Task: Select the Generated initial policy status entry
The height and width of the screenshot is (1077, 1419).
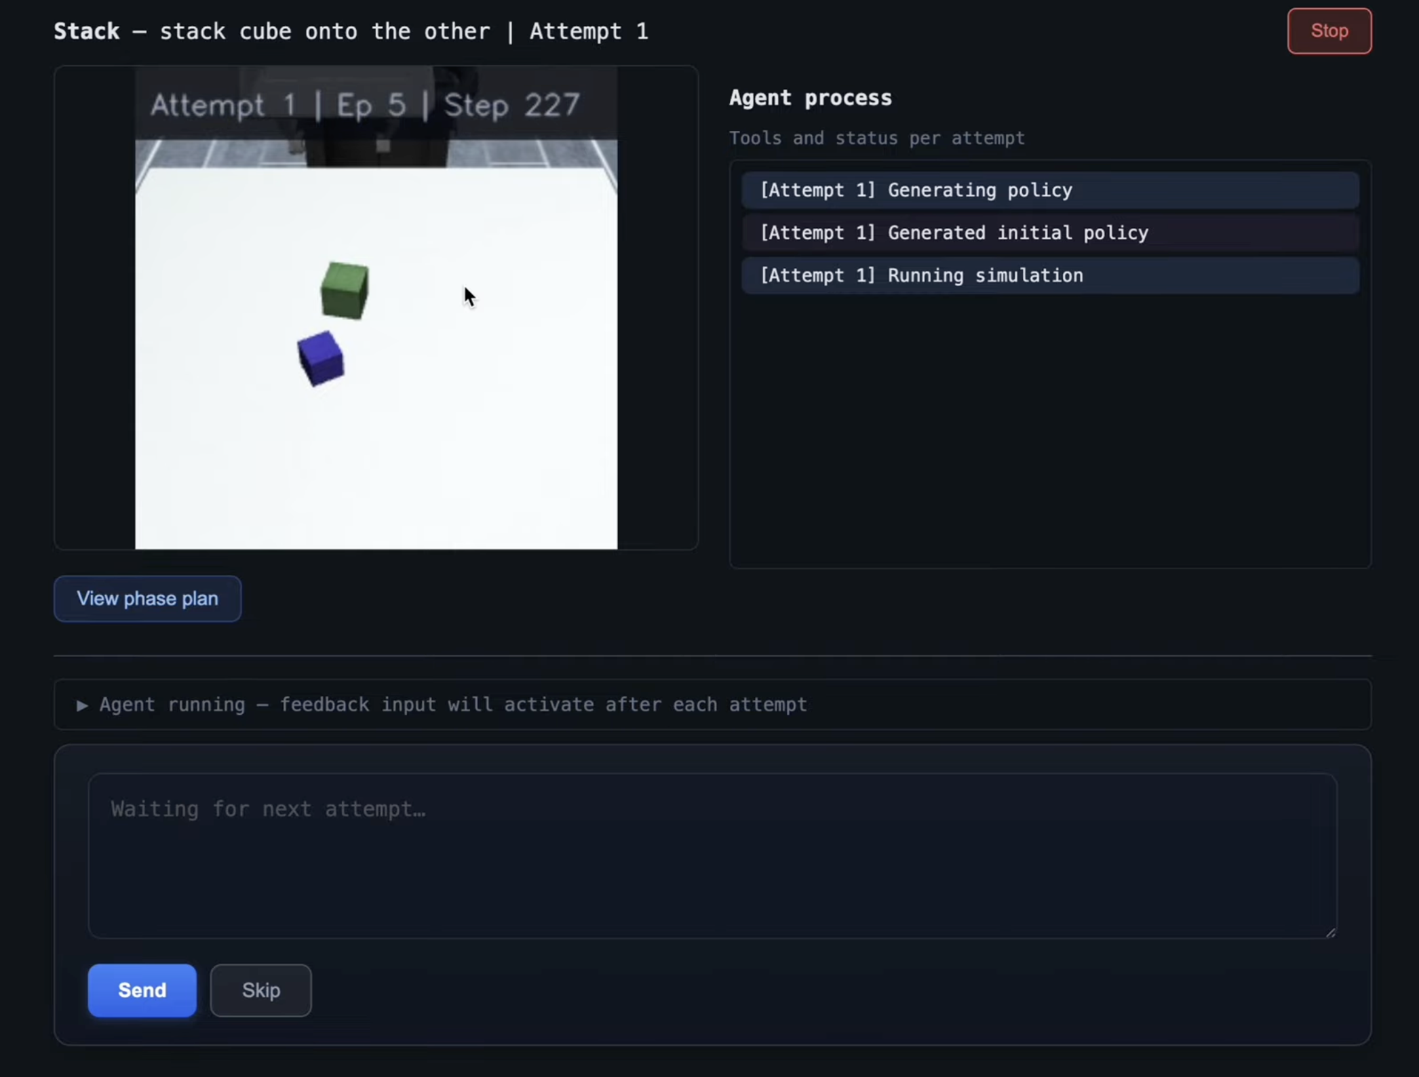Action: click(x=1050, y=233)
